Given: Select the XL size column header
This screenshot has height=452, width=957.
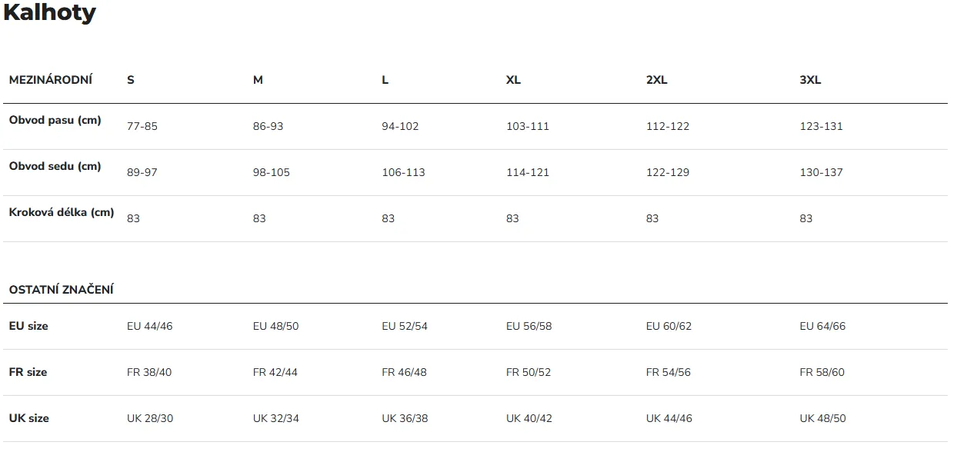Looking at the screenshot, I should [x=513, y=80].
